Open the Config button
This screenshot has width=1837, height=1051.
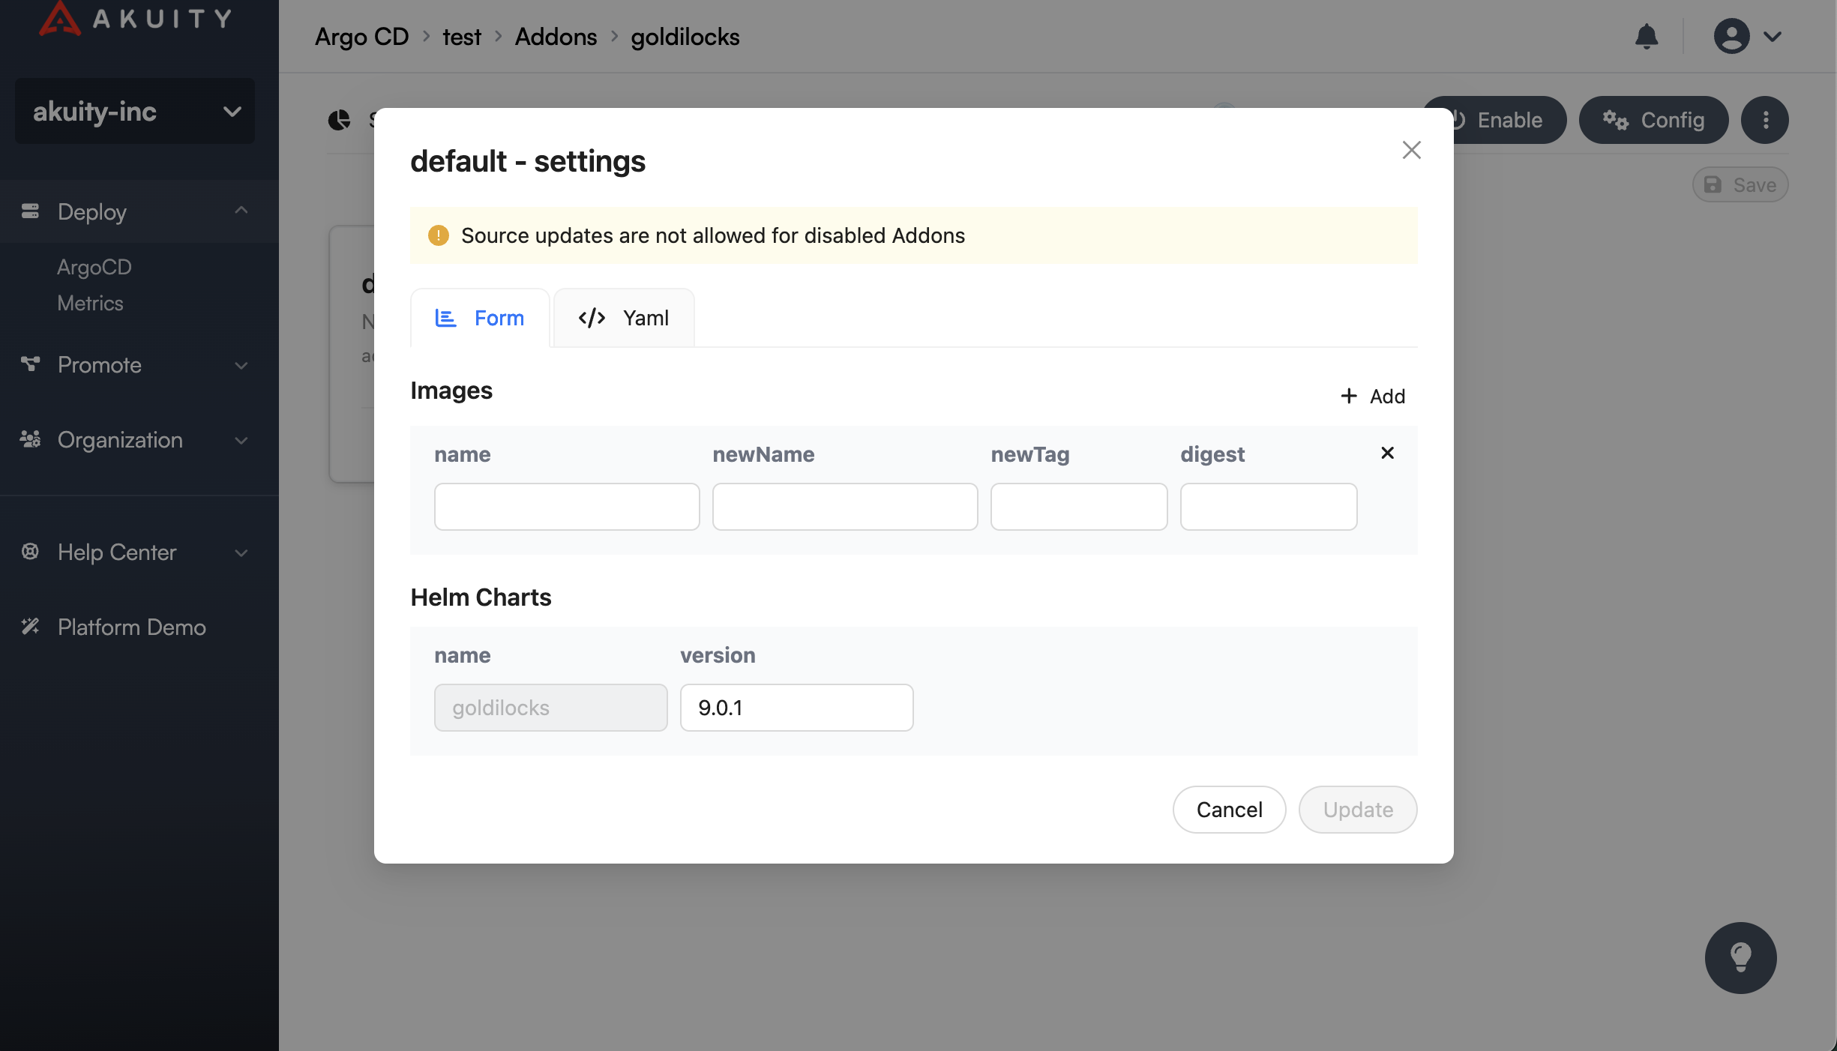tap(1653, 120)
